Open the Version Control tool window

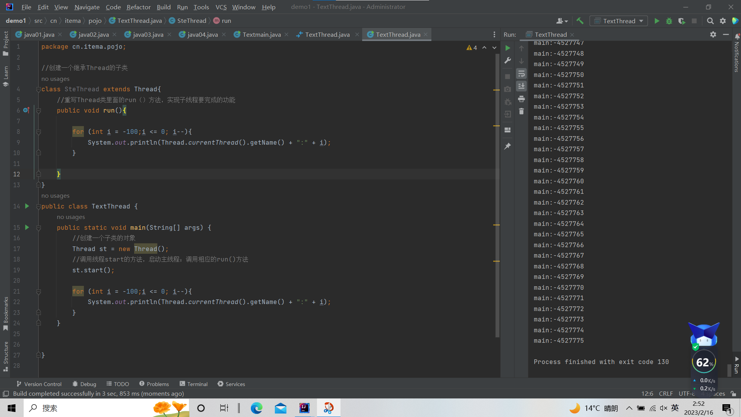click(39, 384)
